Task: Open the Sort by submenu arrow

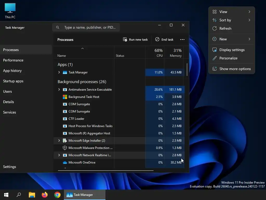Action: point(249,20)
